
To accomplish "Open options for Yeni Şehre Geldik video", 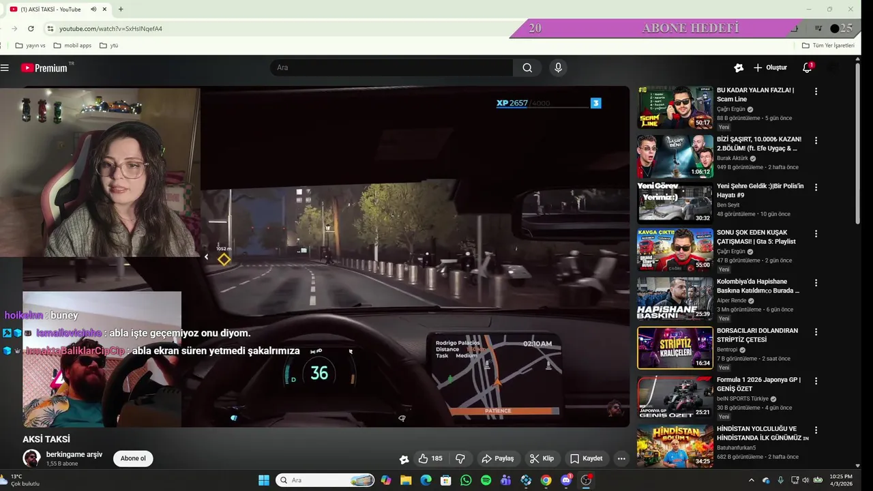I will [816, 188].
